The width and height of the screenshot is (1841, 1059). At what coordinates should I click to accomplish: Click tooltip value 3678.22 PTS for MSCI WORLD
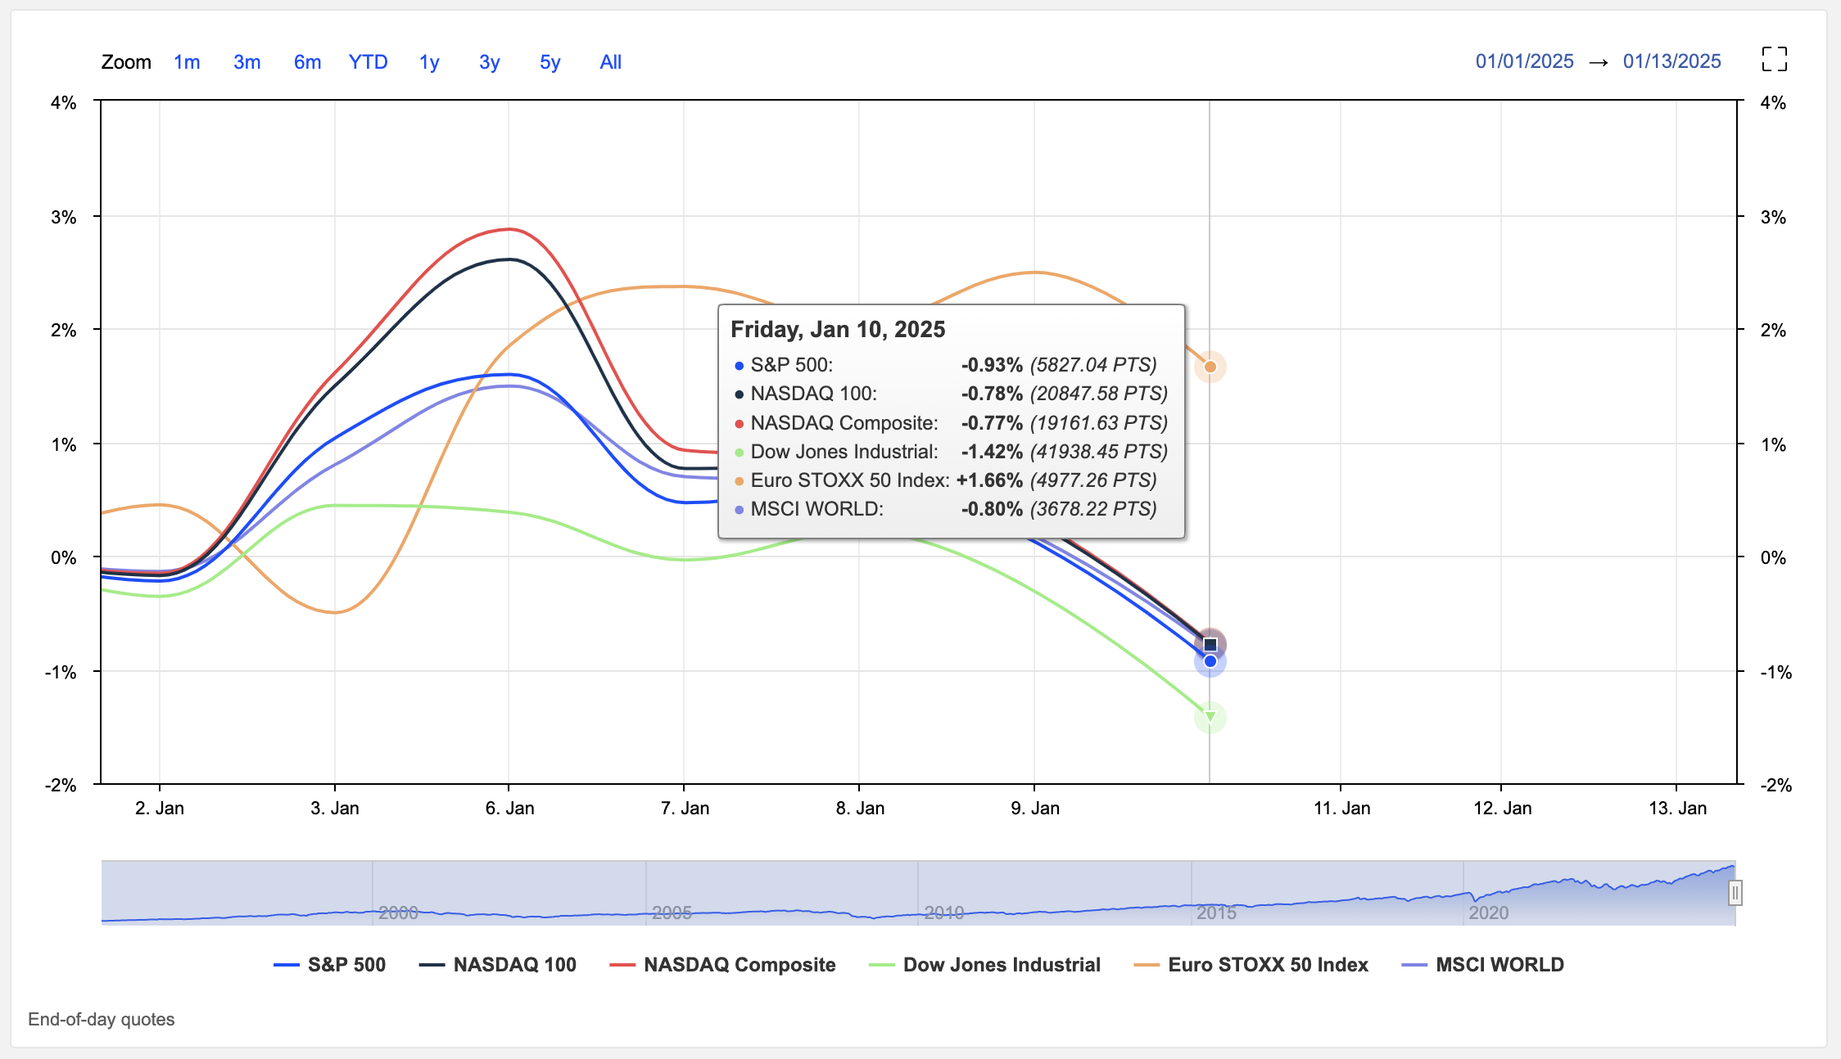[x=1093, y=508]
